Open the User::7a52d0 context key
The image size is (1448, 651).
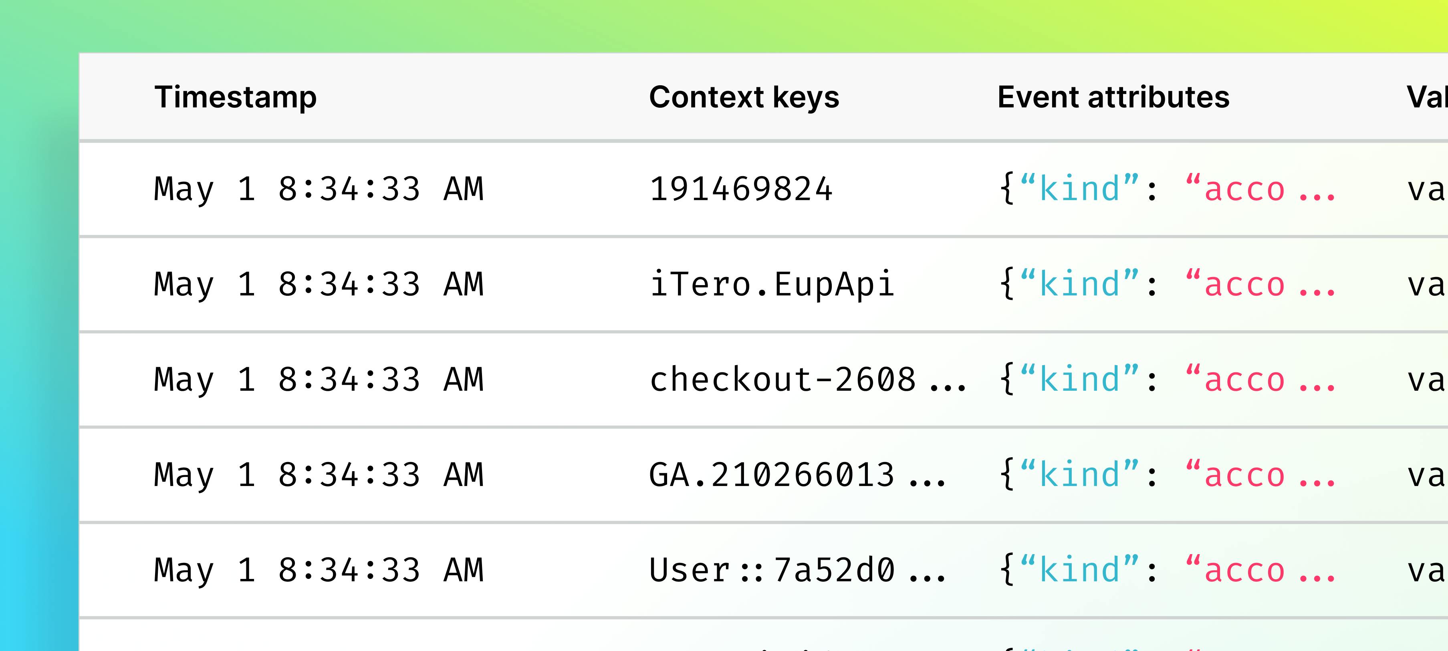tap(797, 570)
